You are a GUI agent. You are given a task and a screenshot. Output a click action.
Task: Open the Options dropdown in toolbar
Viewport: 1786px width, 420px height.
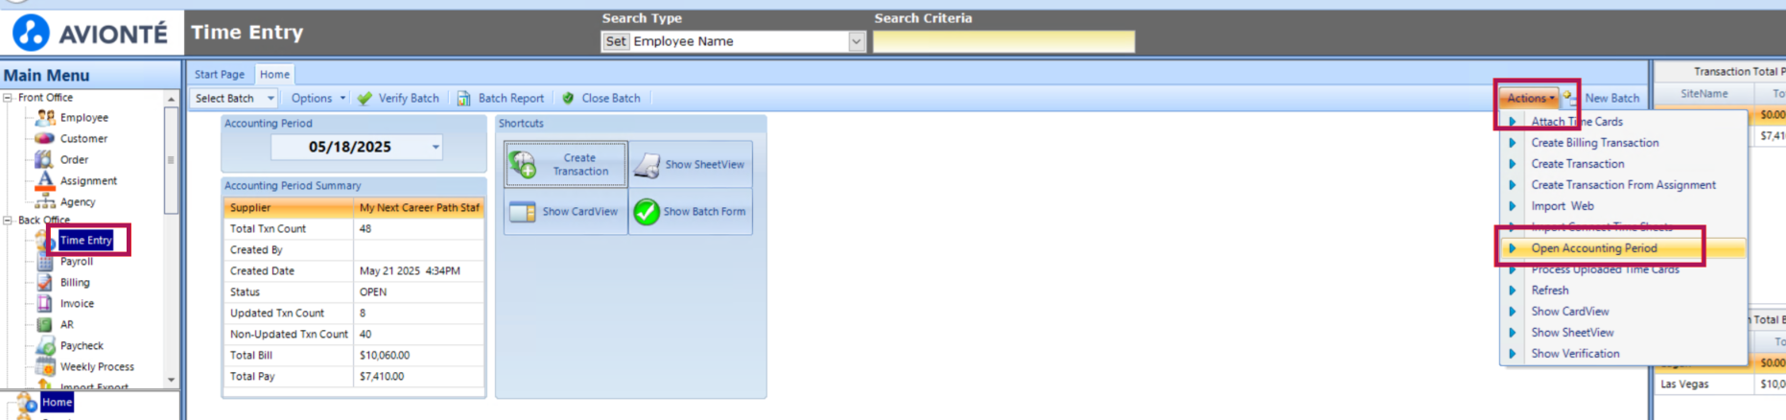318,98
